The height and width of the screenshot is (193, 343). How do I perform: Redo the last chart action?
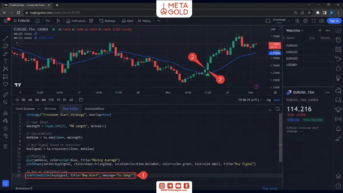coord(167,21)
